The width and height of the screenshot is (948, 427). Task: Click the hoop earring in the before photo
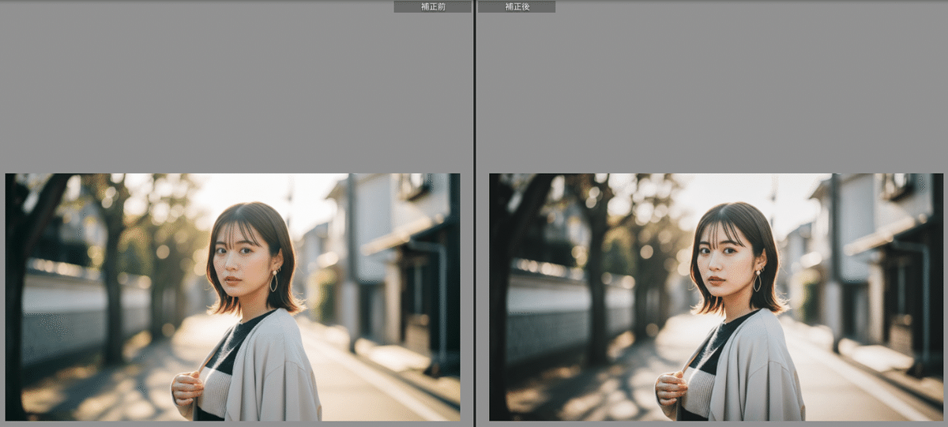click(x=274, y=281)
